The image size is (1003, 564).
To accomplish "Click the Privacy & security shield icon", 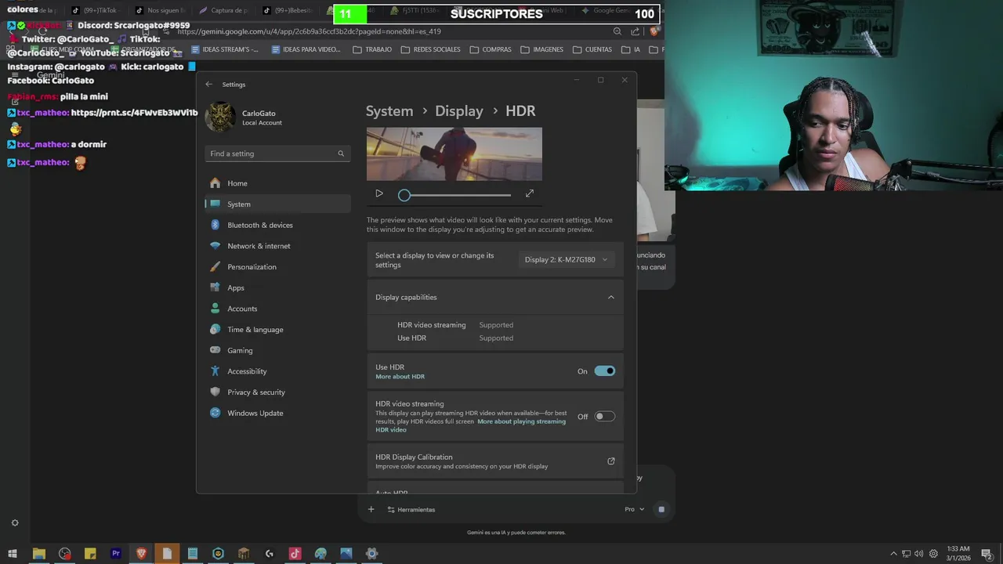I will tap(215, 392).
